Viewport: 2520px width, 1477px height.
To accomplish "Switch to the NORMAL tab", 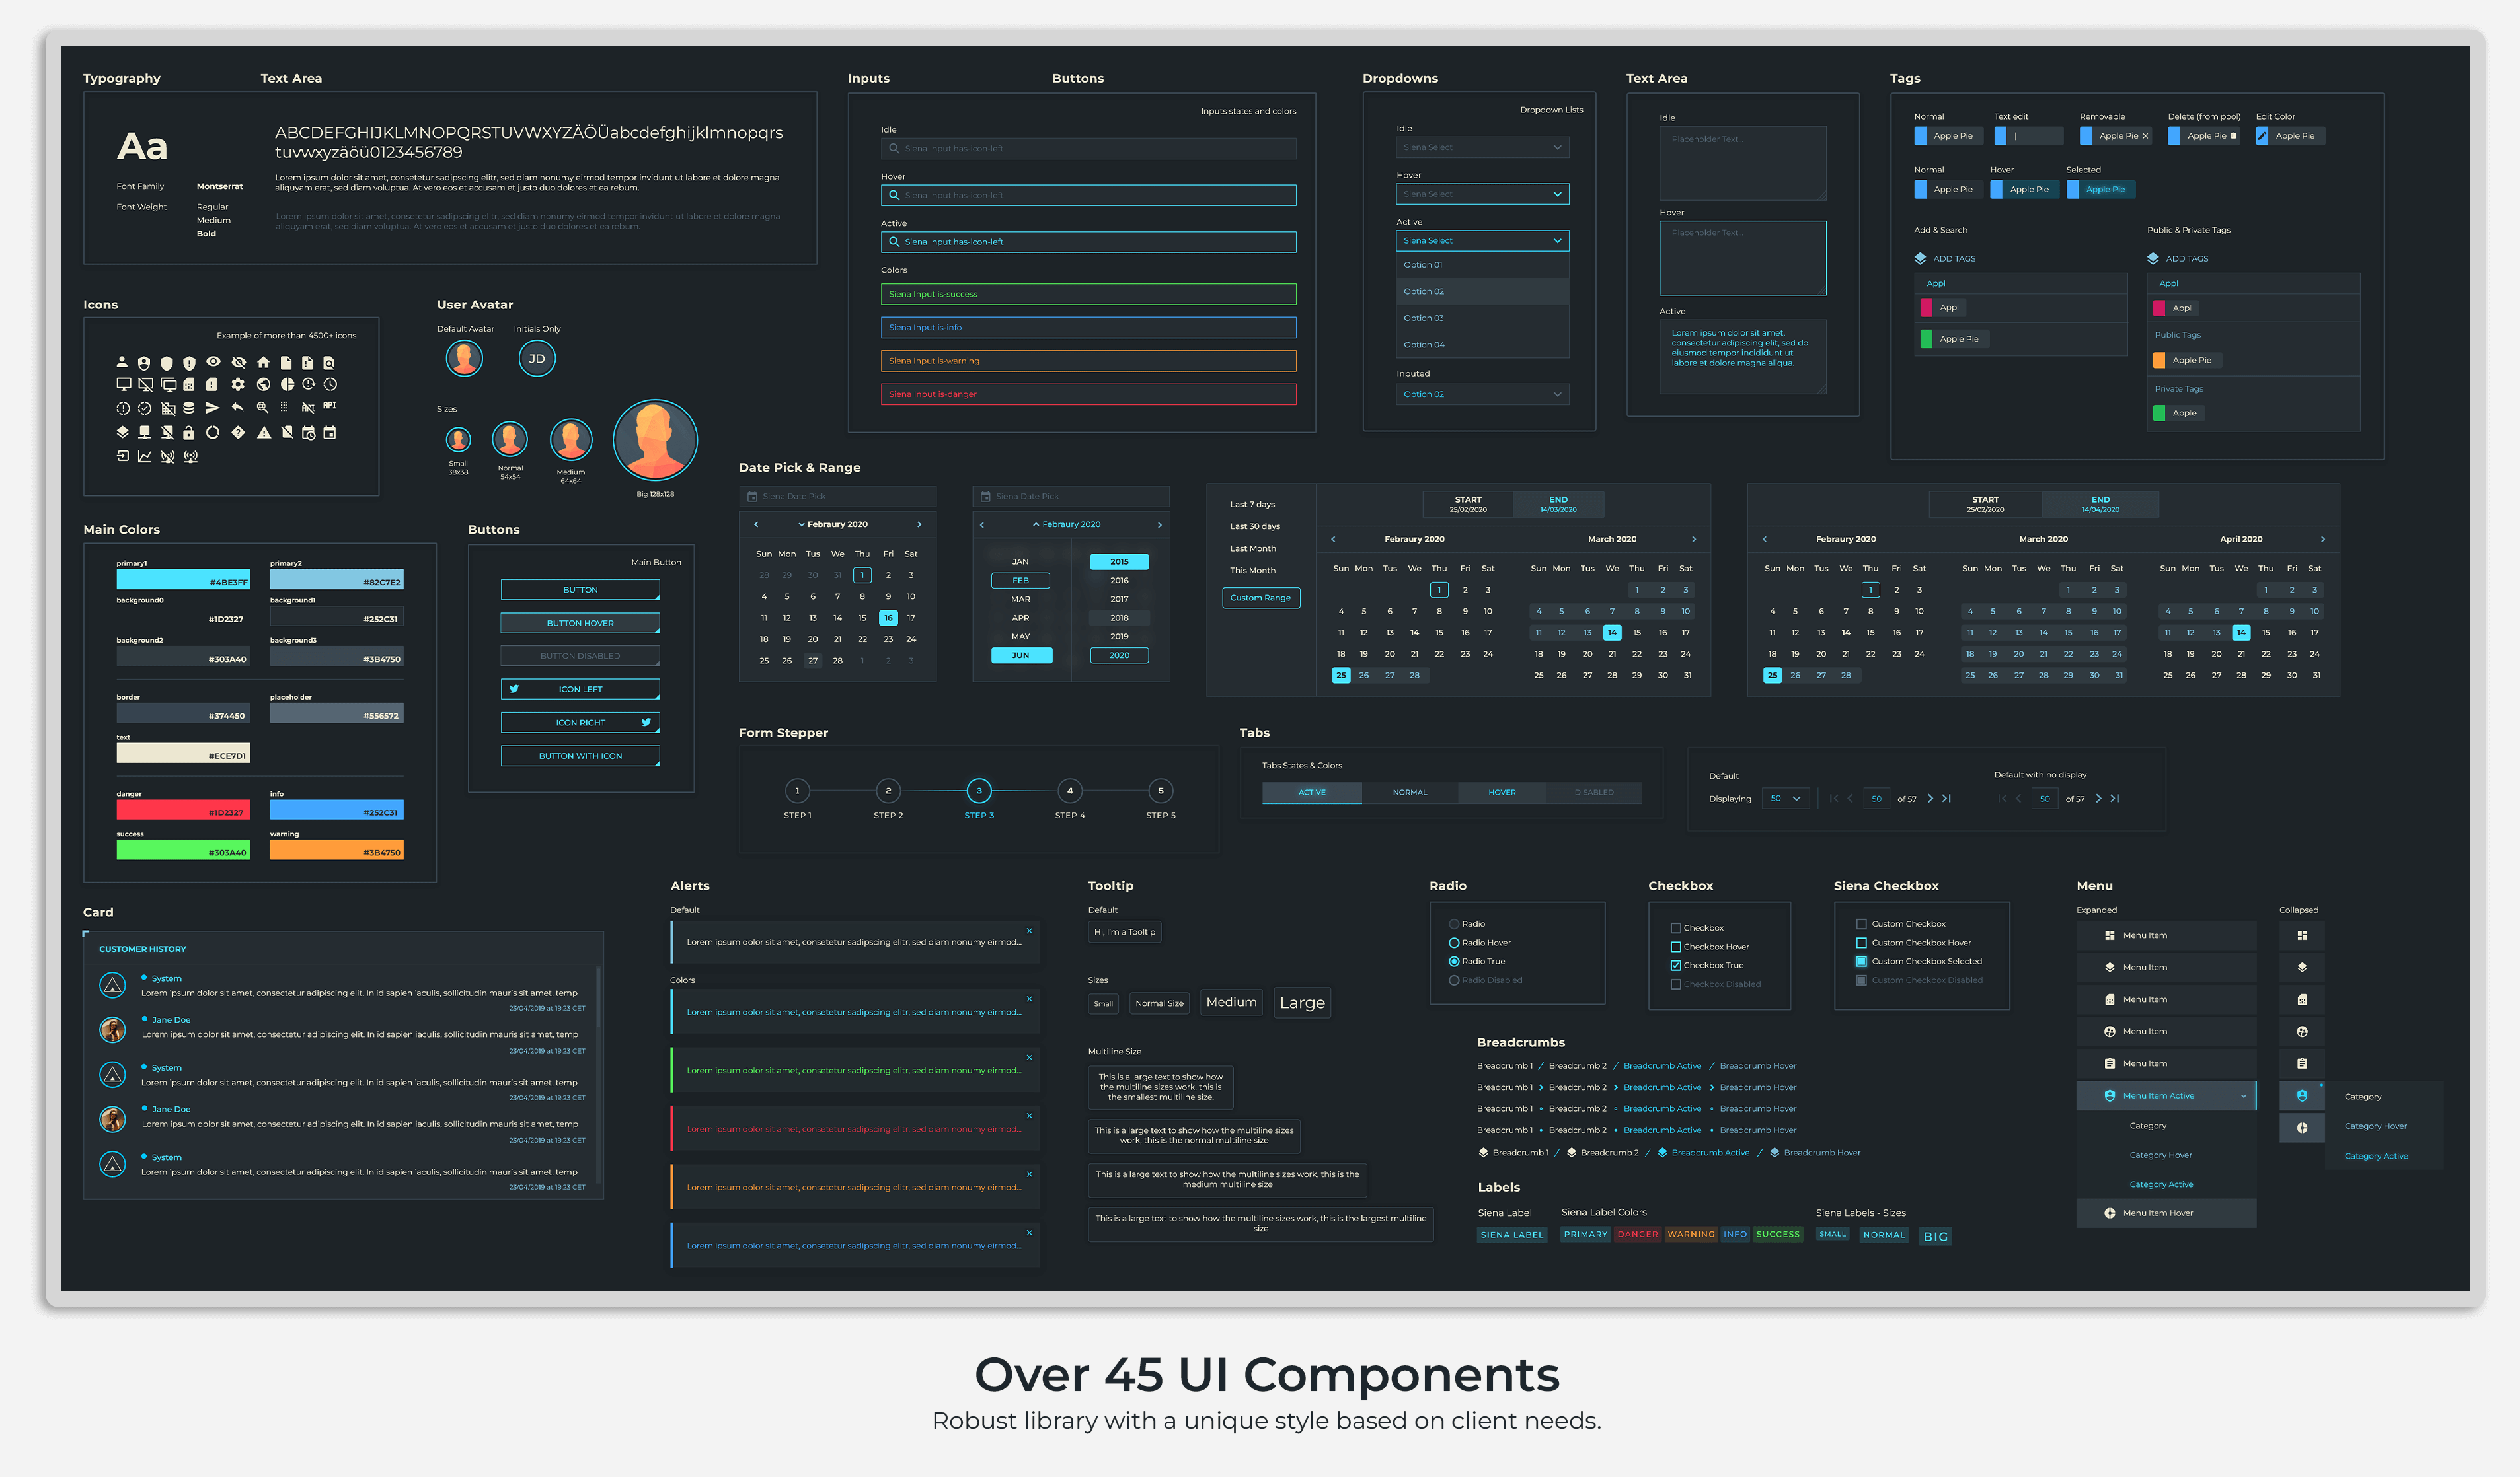I will pos(1410,793).
